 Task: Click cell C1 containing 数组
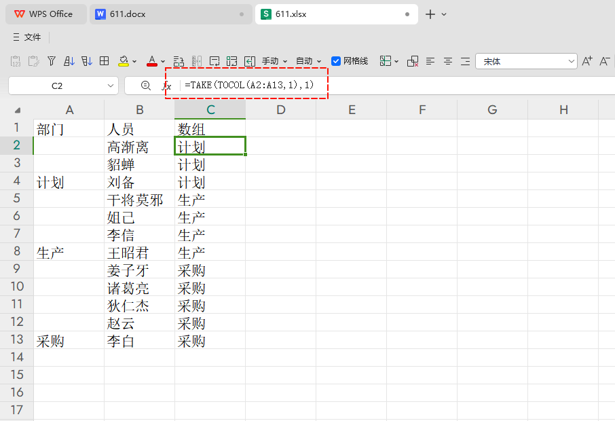210,128
